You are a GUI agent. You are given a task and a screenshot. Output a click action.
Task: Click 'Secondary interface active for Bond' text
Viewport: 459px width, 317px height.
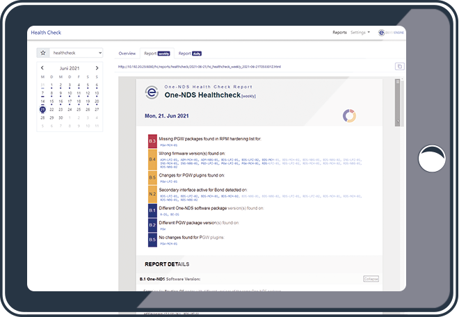coord(203,190)
